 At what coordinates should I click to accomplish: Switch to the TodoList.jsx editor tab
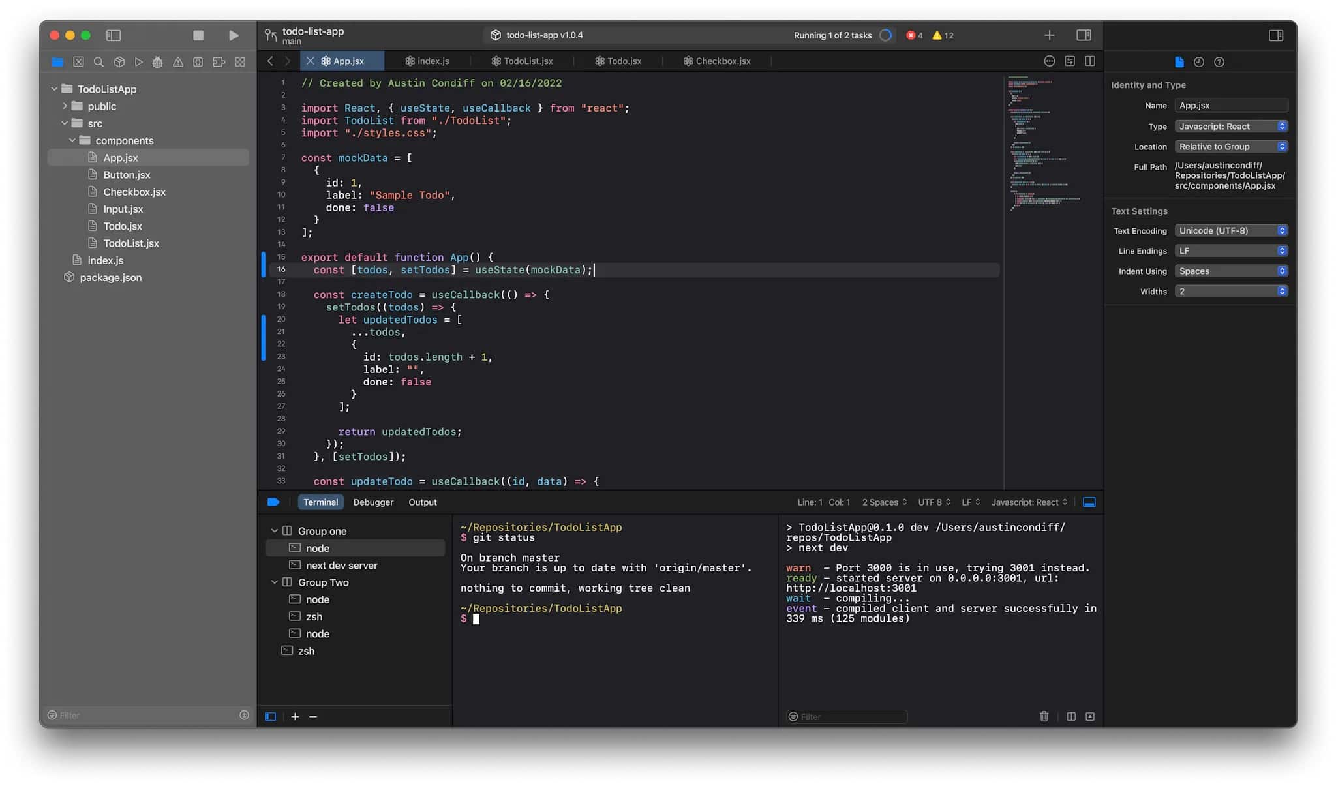522,61
